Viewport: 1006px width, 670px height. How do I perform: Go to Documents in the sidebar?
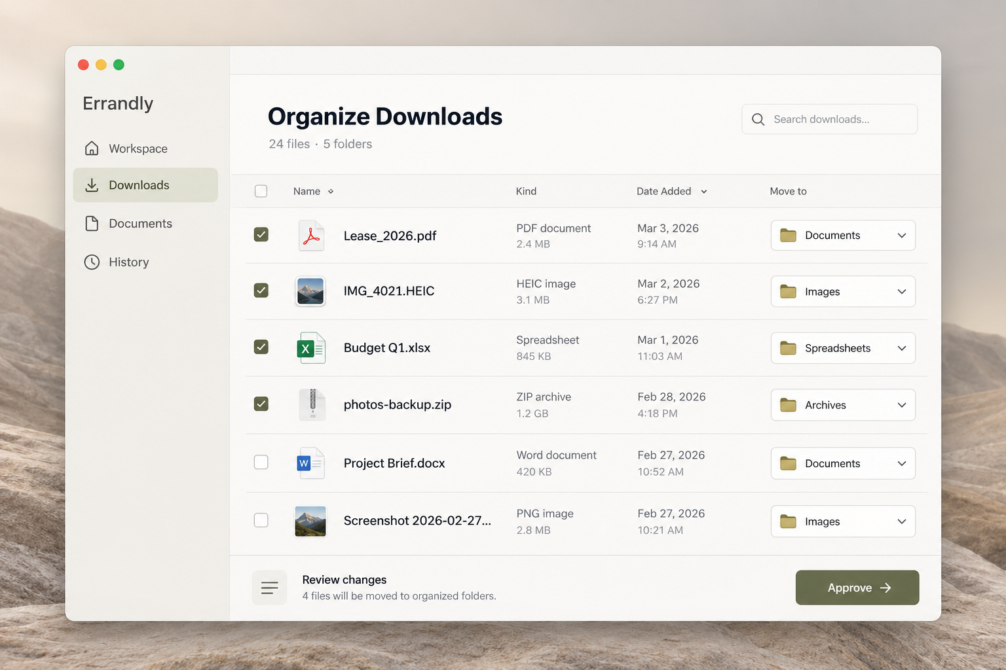pos(145,223)
